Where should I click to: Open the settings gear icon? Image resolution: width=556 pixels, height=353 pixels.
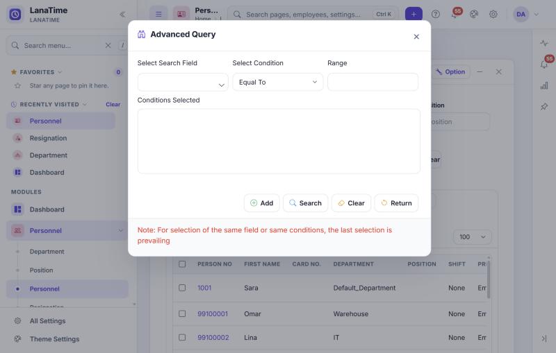(493, 14)
